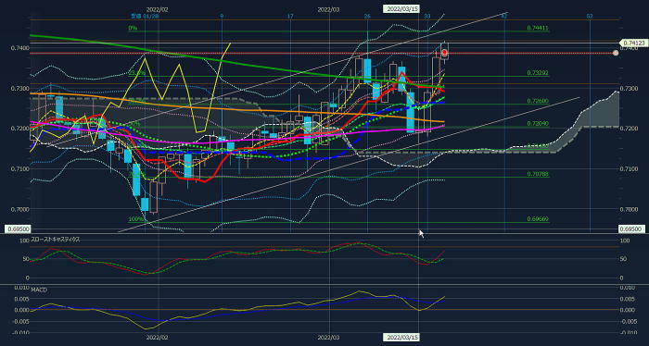Click the 2022/03/15 date tag below MACD panel
The height and width of the screenshot is (346, 649).
[x=401, y=338]
